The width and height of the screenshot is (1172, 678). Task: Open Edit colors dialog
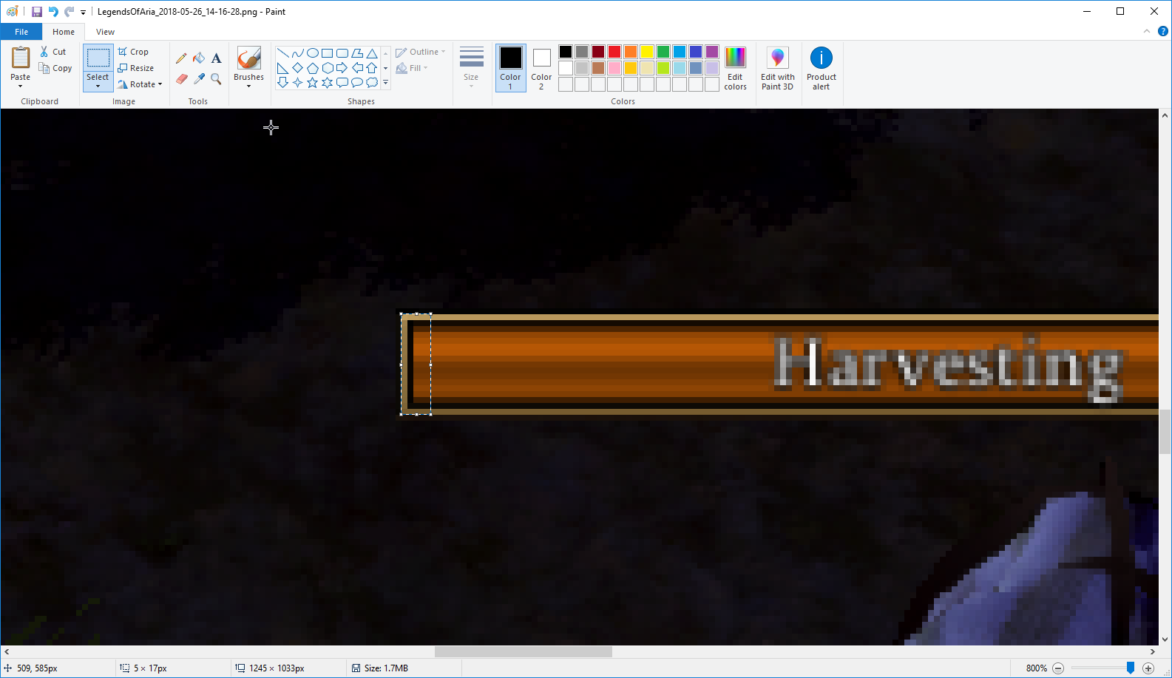click(735, 69)
